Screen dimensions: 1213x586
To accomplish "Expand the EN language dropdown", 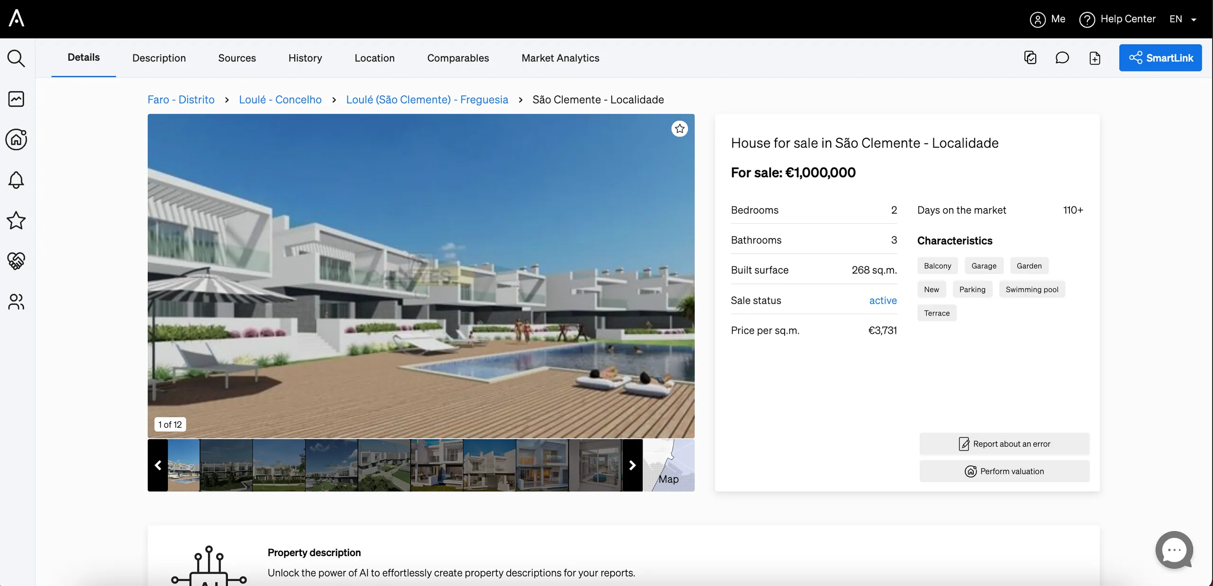I will coord(1183,19).
